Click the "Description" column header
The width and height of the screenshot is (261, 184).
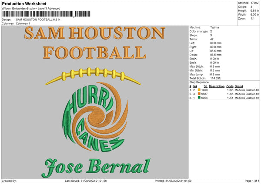click(217, 86)
